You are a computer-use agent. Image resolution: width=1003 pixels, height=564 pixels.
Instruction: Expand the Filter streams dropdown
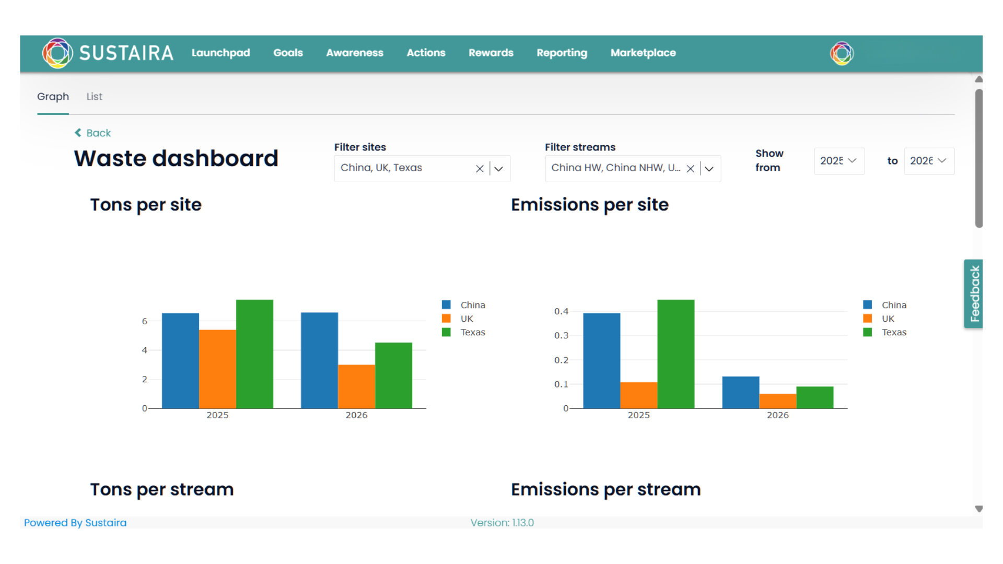tap(709, 169)
